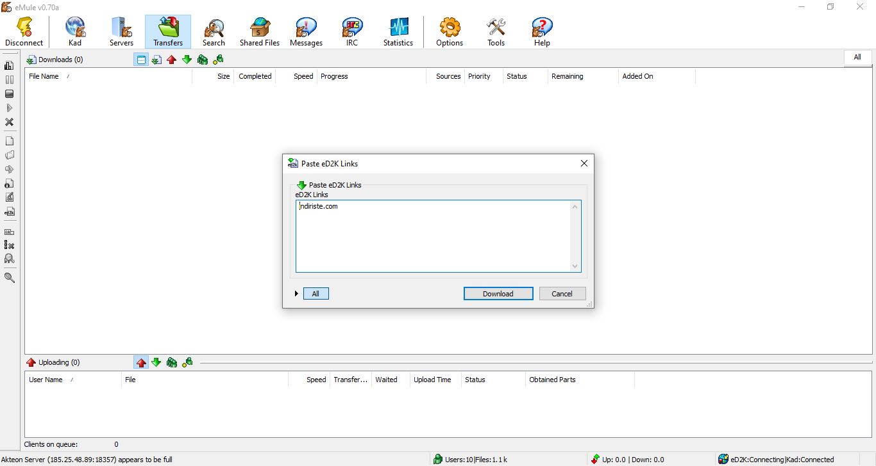The height and width of the screenshot is (466, 876).
Task: Open eMule Help
Action: point(542,32)
